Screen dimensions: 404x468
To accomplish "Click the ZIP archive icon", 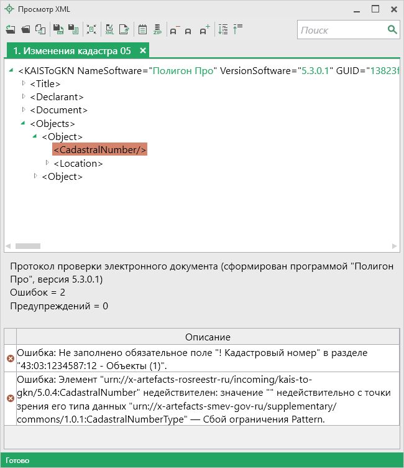I will (x=157, y=29).
